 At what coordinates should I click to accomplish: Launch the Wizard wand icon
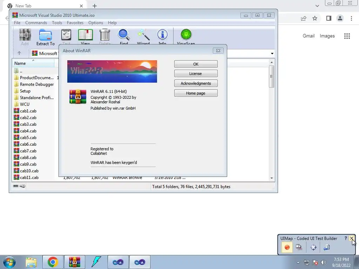pos(143,36)
